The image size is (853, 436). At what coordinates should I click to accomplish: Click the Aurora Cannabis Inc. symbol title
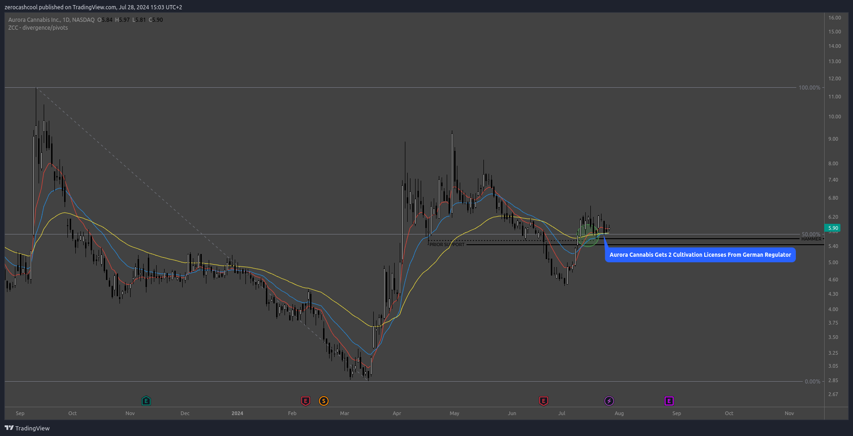[x=51, y=20]
